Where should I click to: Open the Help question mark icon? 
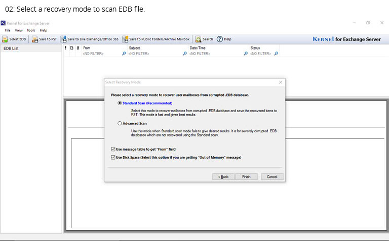(219, 39)
